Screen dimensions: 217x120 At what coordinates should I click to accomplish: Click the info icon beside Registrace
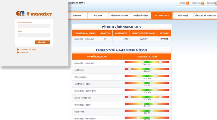pyautogui.click(x=18, y=52)
